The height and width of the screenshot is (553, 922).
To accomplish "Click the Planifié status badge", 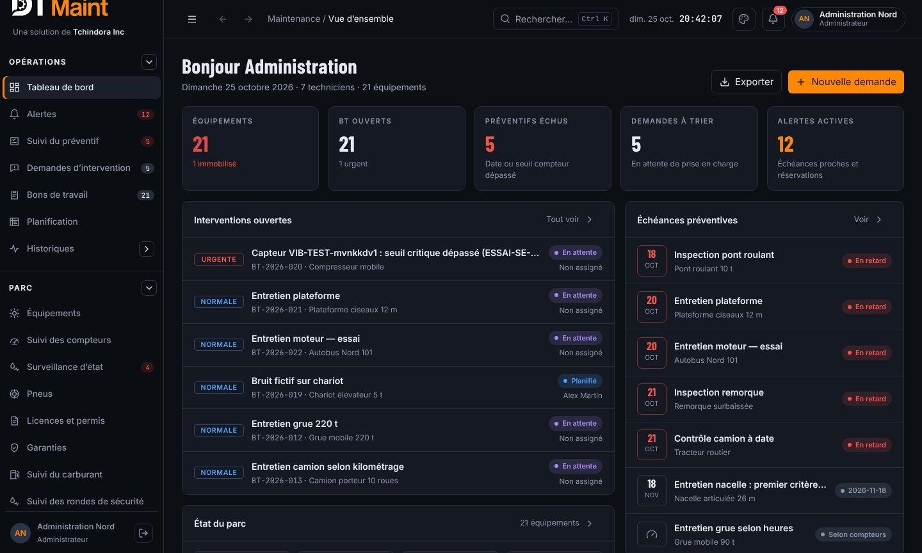I will [579, 381].
